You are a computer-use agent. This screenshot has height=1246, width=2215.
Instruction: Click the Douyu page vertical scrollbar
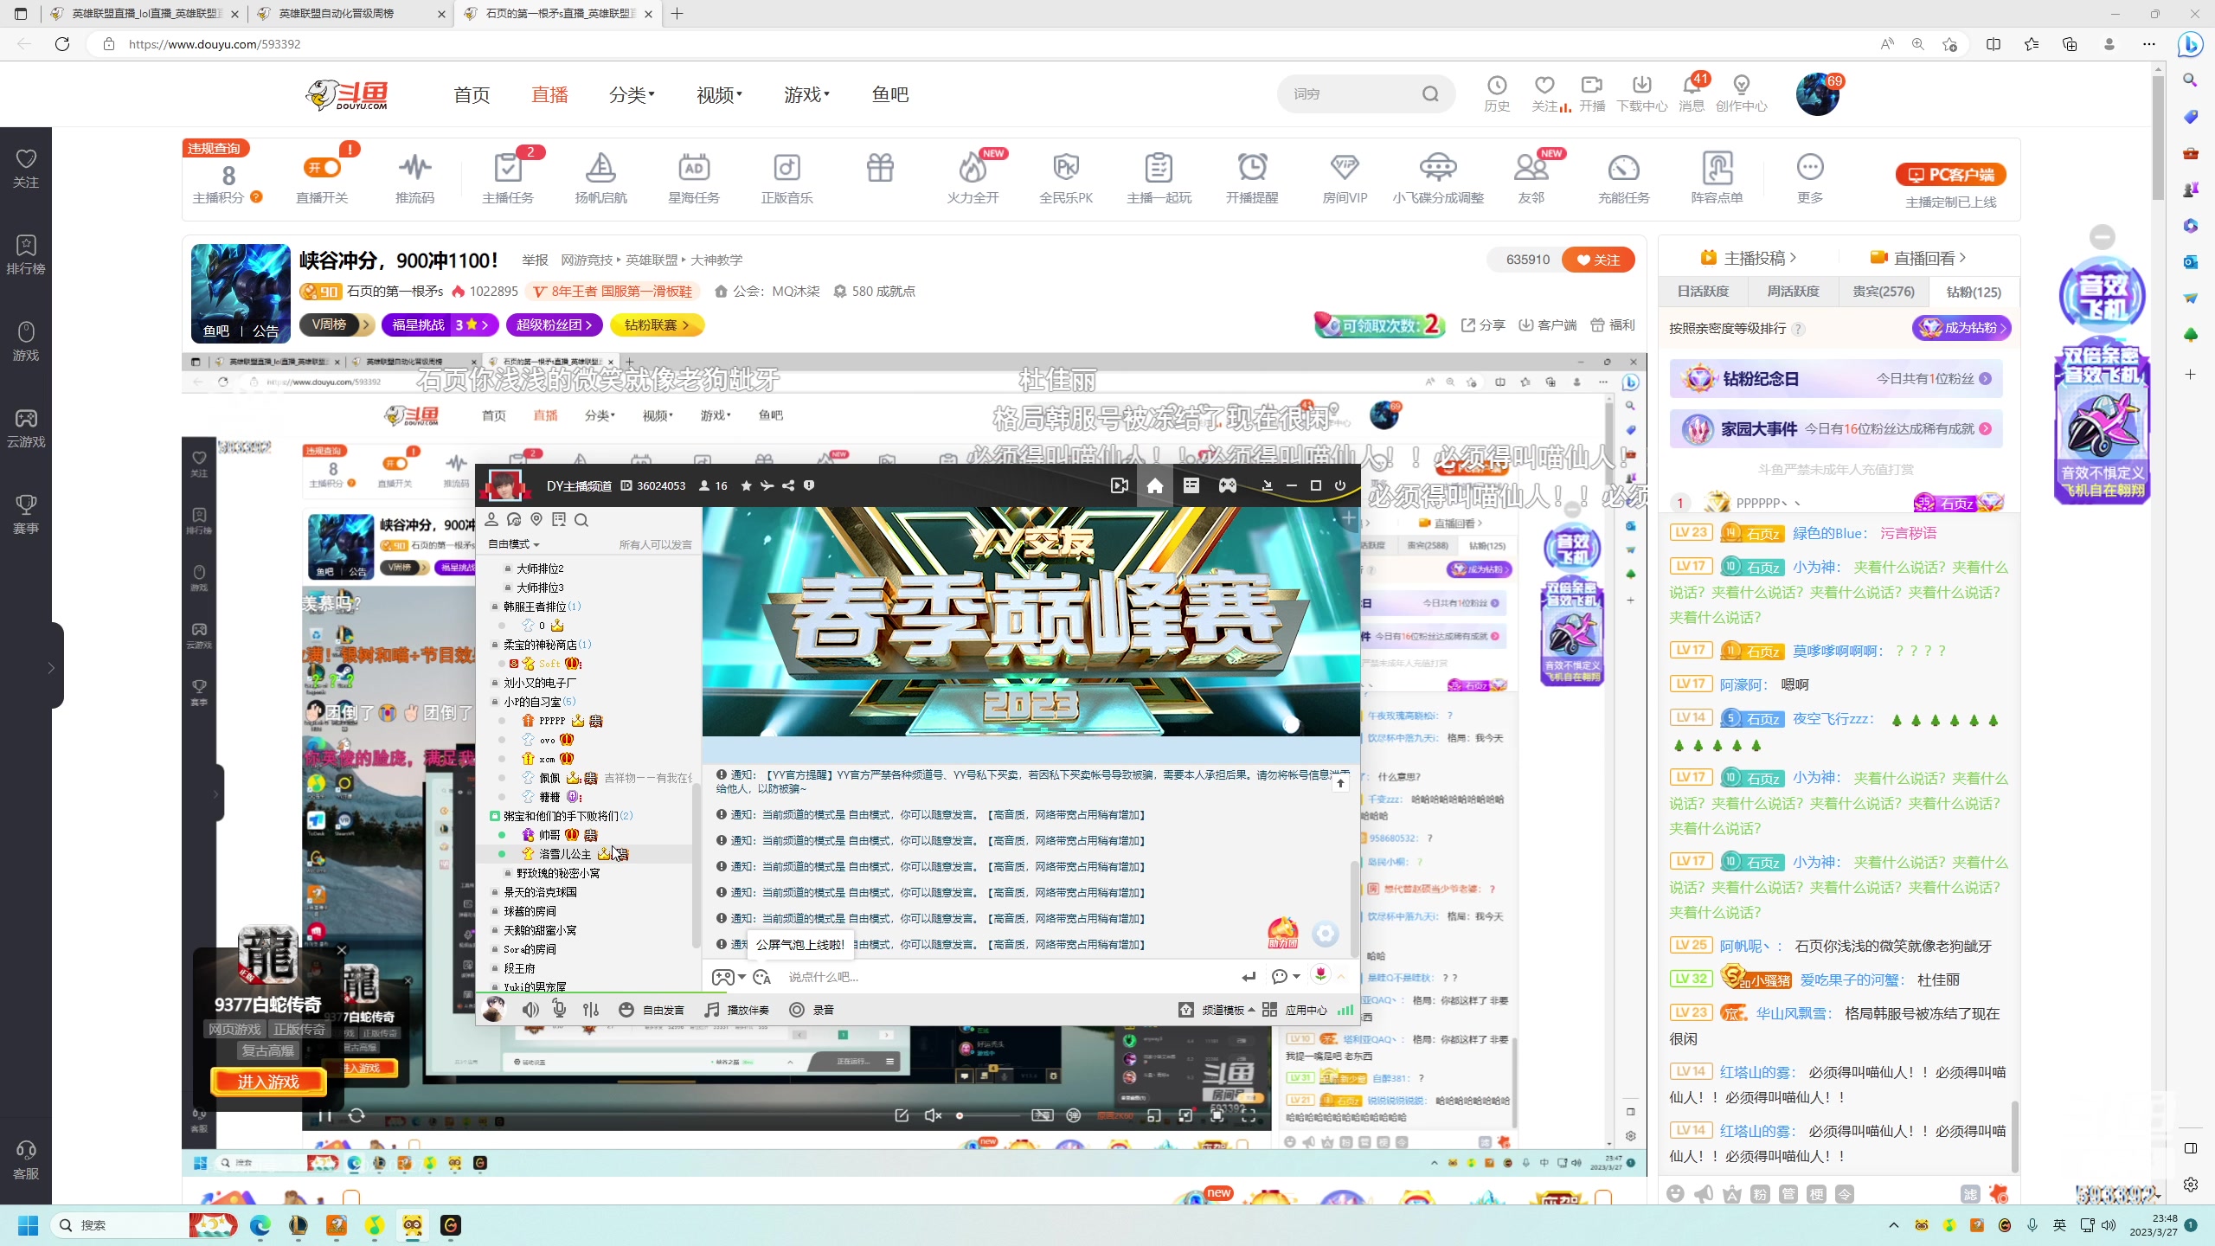[2159, 138]
